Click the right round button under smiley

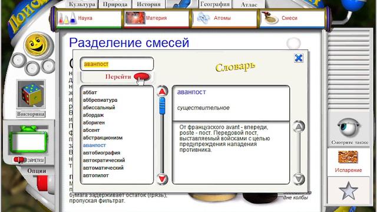pyautogui.click(x=48, y=65)
